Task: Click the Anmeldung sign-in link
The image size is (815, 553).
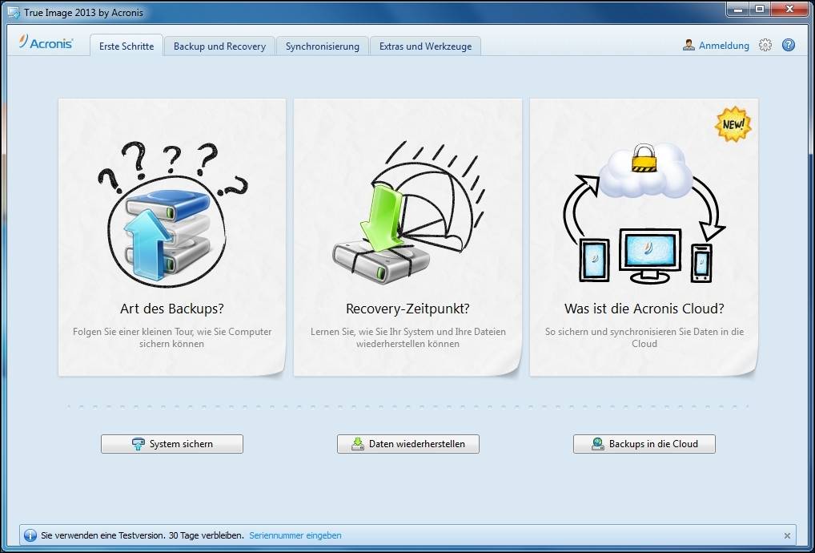Action: pos(724,46)
